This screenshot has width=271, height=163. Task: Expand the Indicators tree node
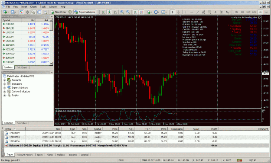coord(4,84)
